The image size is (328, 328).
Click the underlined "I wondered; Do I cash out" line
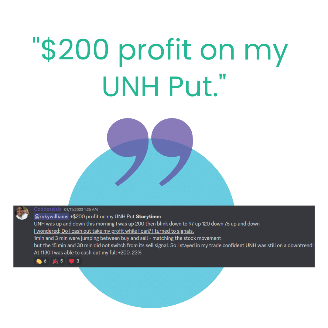[x=114, y=231]
